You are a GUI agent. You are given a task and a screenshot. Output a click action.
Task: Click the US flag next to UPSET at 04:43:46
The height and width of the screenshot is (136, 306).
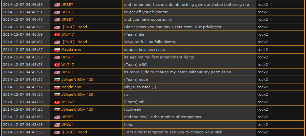click(x=57, y=125)
